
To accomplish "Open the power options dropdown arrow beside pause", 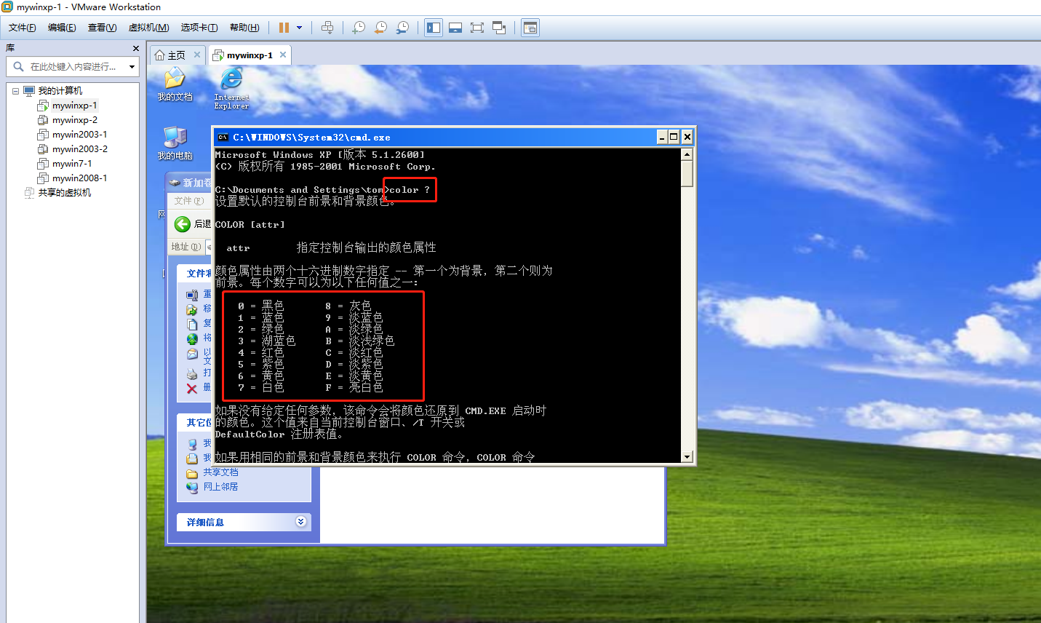I will coord(299,28).
